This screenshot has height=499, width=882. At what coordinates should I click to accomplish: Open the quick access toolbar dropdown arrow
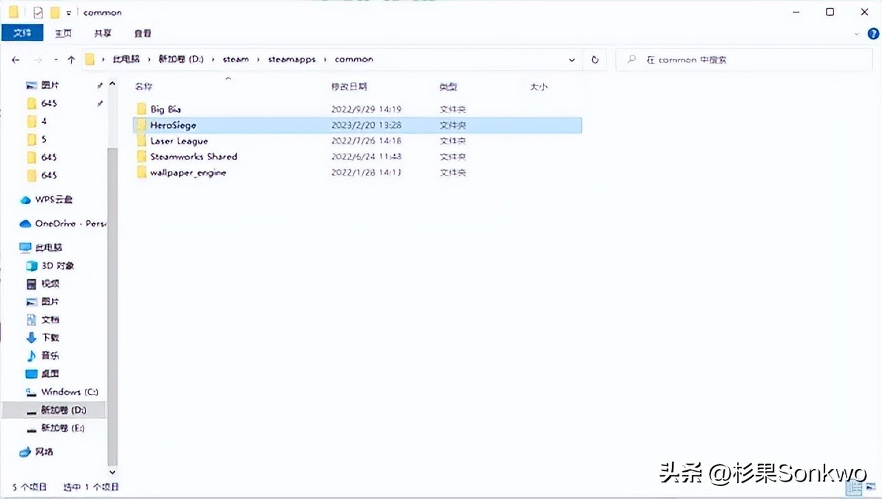(x=68, y=12)
